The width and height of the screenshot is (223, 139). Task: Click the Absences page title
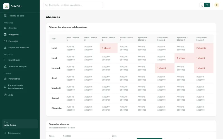(x=53, y=17)
